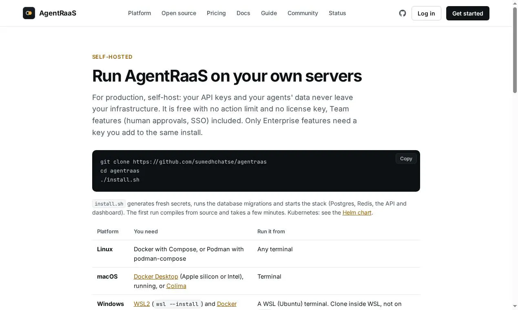This screenshot has height=310, width=518.
Task: Click the inline "install.sh" code label
Action: (x=109, y=204)
